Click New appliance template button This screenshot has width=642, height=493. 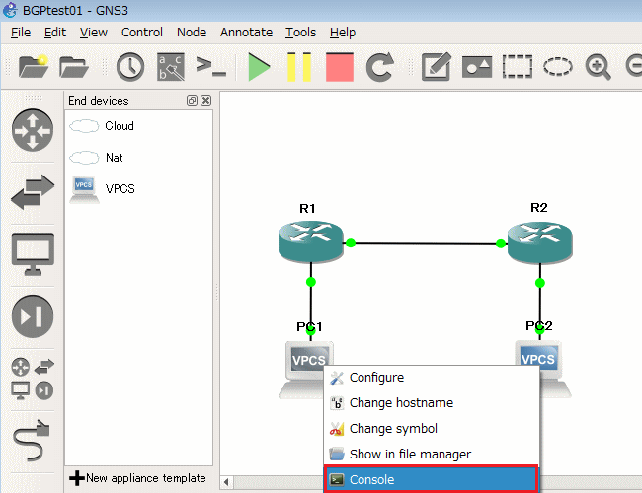(137, 478)
